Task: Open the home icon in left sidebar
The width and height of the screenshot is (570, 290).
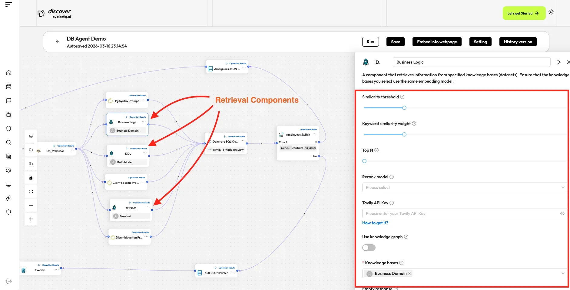Action: pyautogui.click(x=8, y=73)
